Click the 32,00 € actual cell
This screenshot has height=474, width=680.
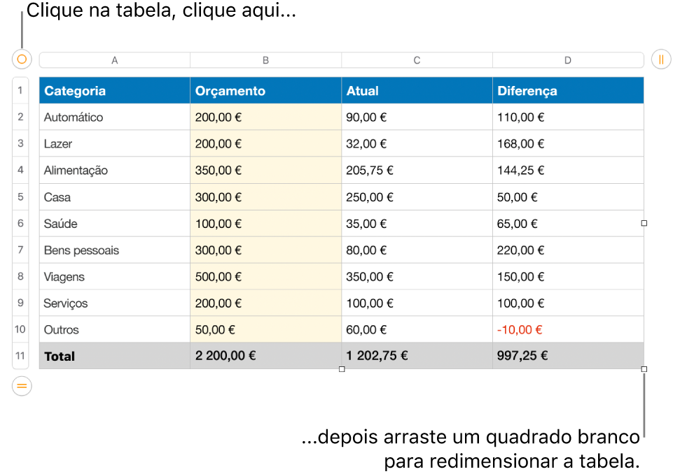coord(417,143)
